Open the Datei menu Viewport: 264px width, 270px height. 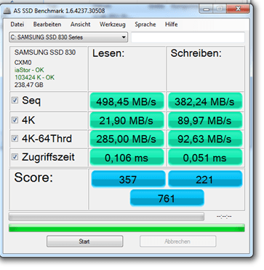coord(17,24)
